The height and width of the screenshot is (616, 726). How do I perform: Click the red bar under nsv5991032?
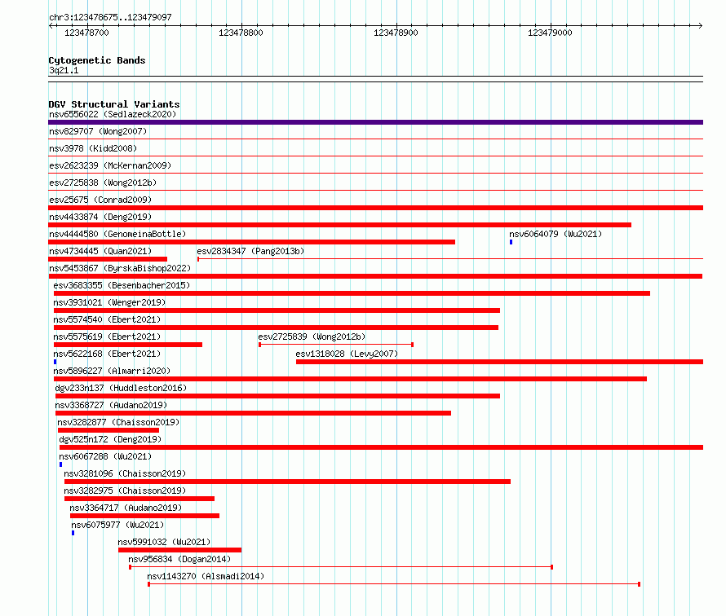pyautogui.click(x=179, y=550)
